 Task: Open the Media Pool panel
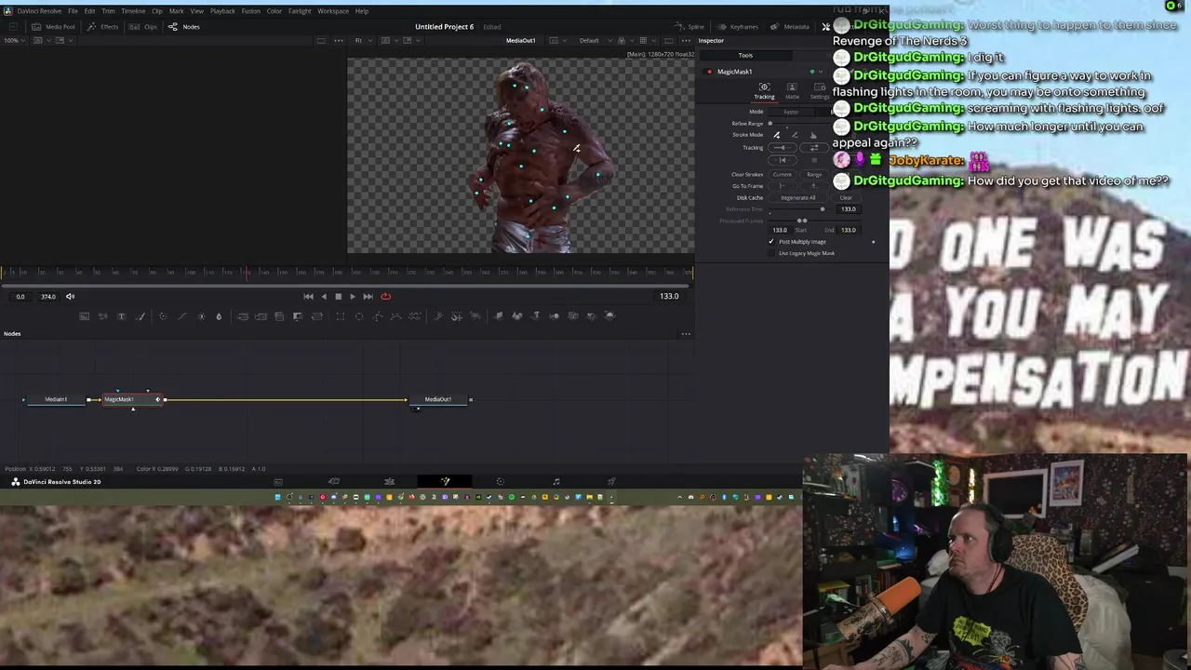click(x=54, y=26)
